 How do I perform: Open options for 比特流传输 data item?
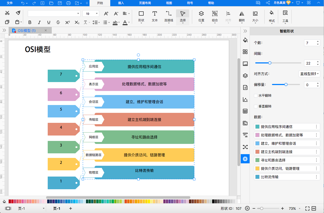point(316,177)
